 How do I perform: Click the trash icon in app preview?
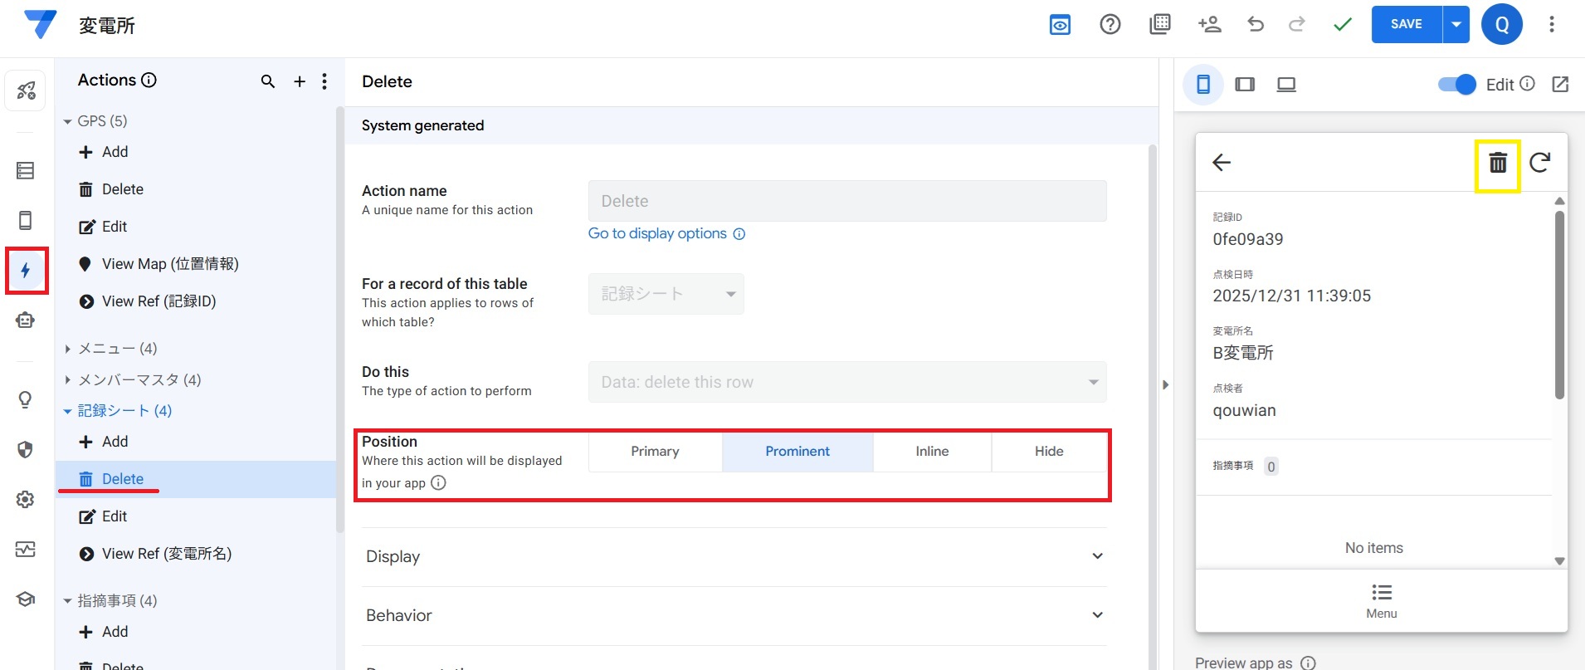point(1497,164)
